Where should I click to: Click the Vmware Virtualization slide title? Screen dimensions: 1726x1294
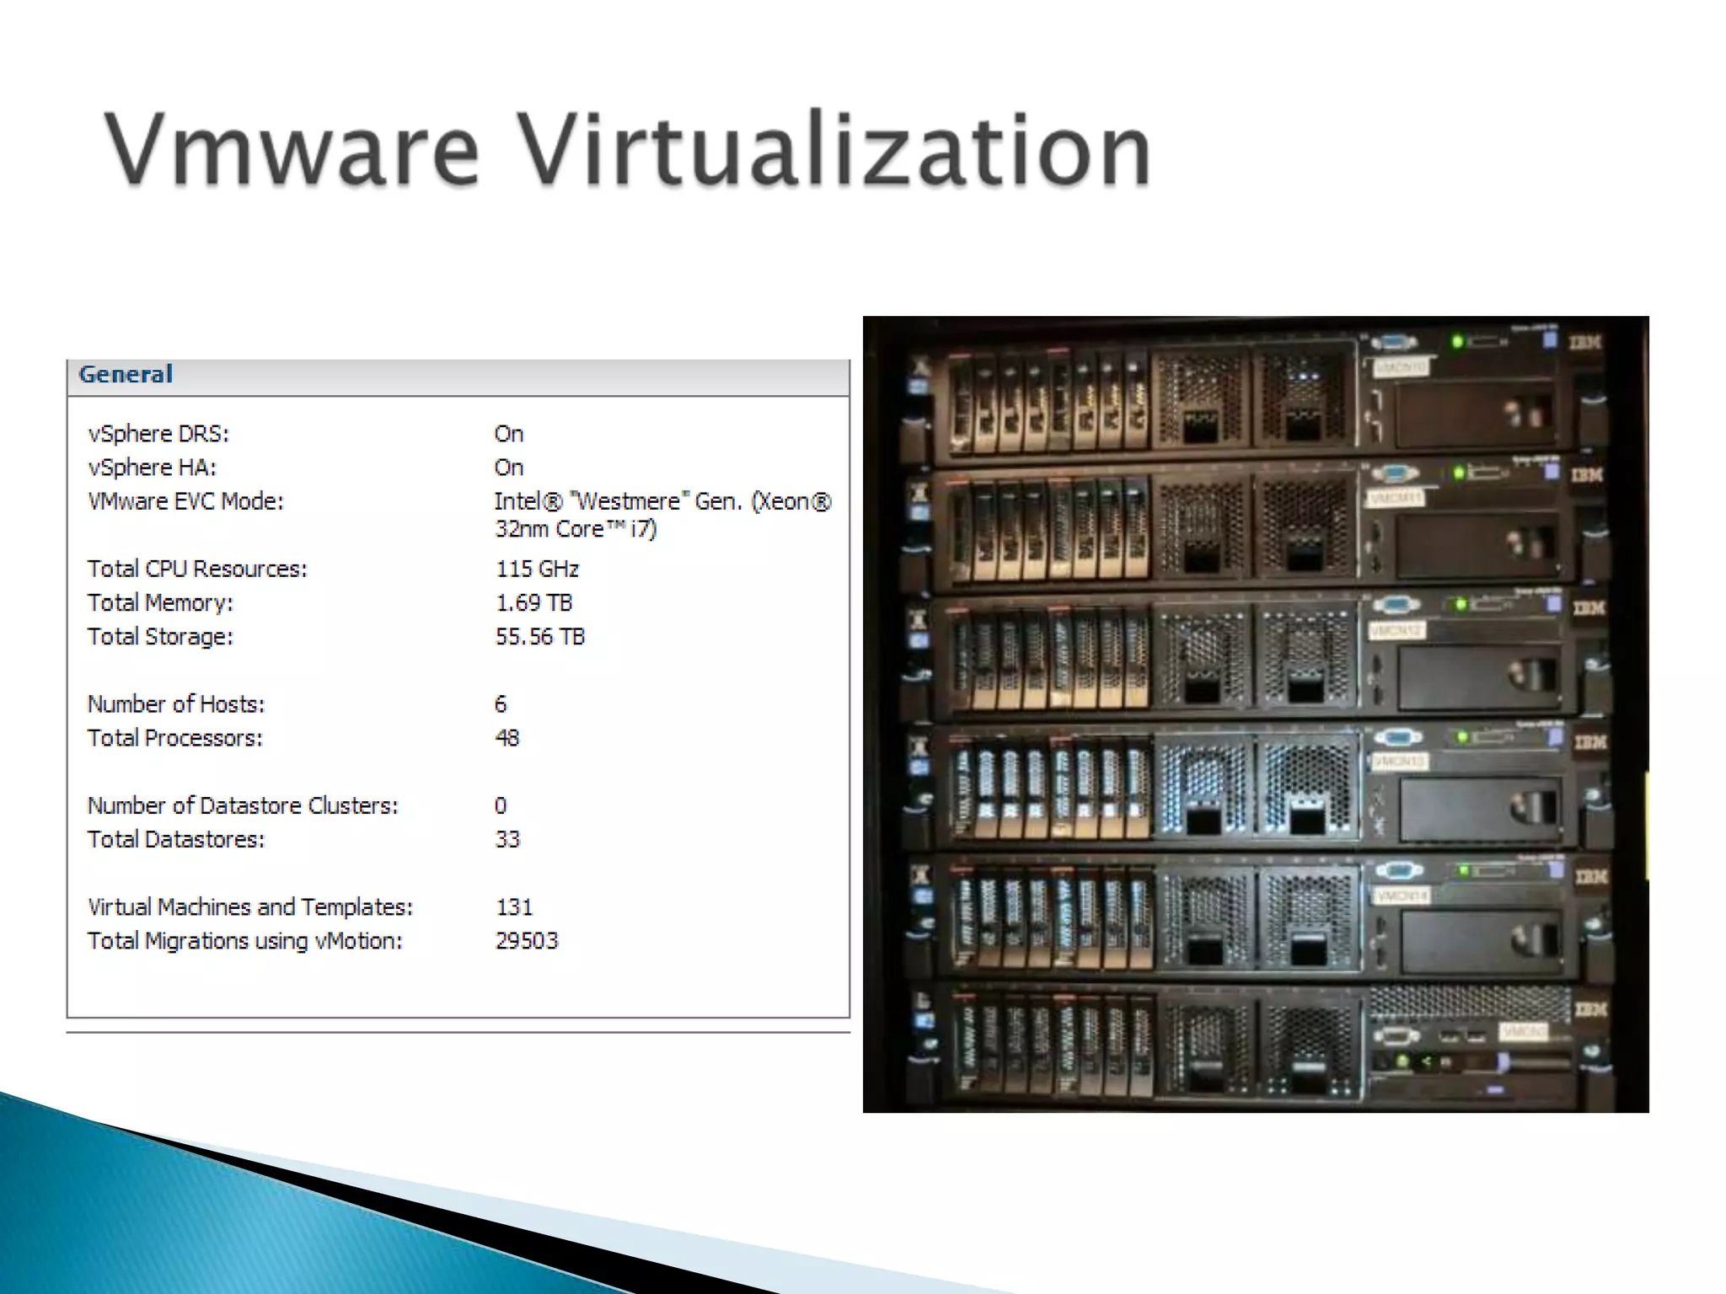(627, 150)
